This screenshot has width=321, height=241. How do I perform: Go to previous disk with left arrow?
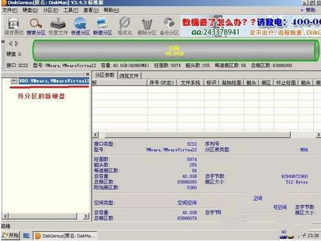point(11,44)
